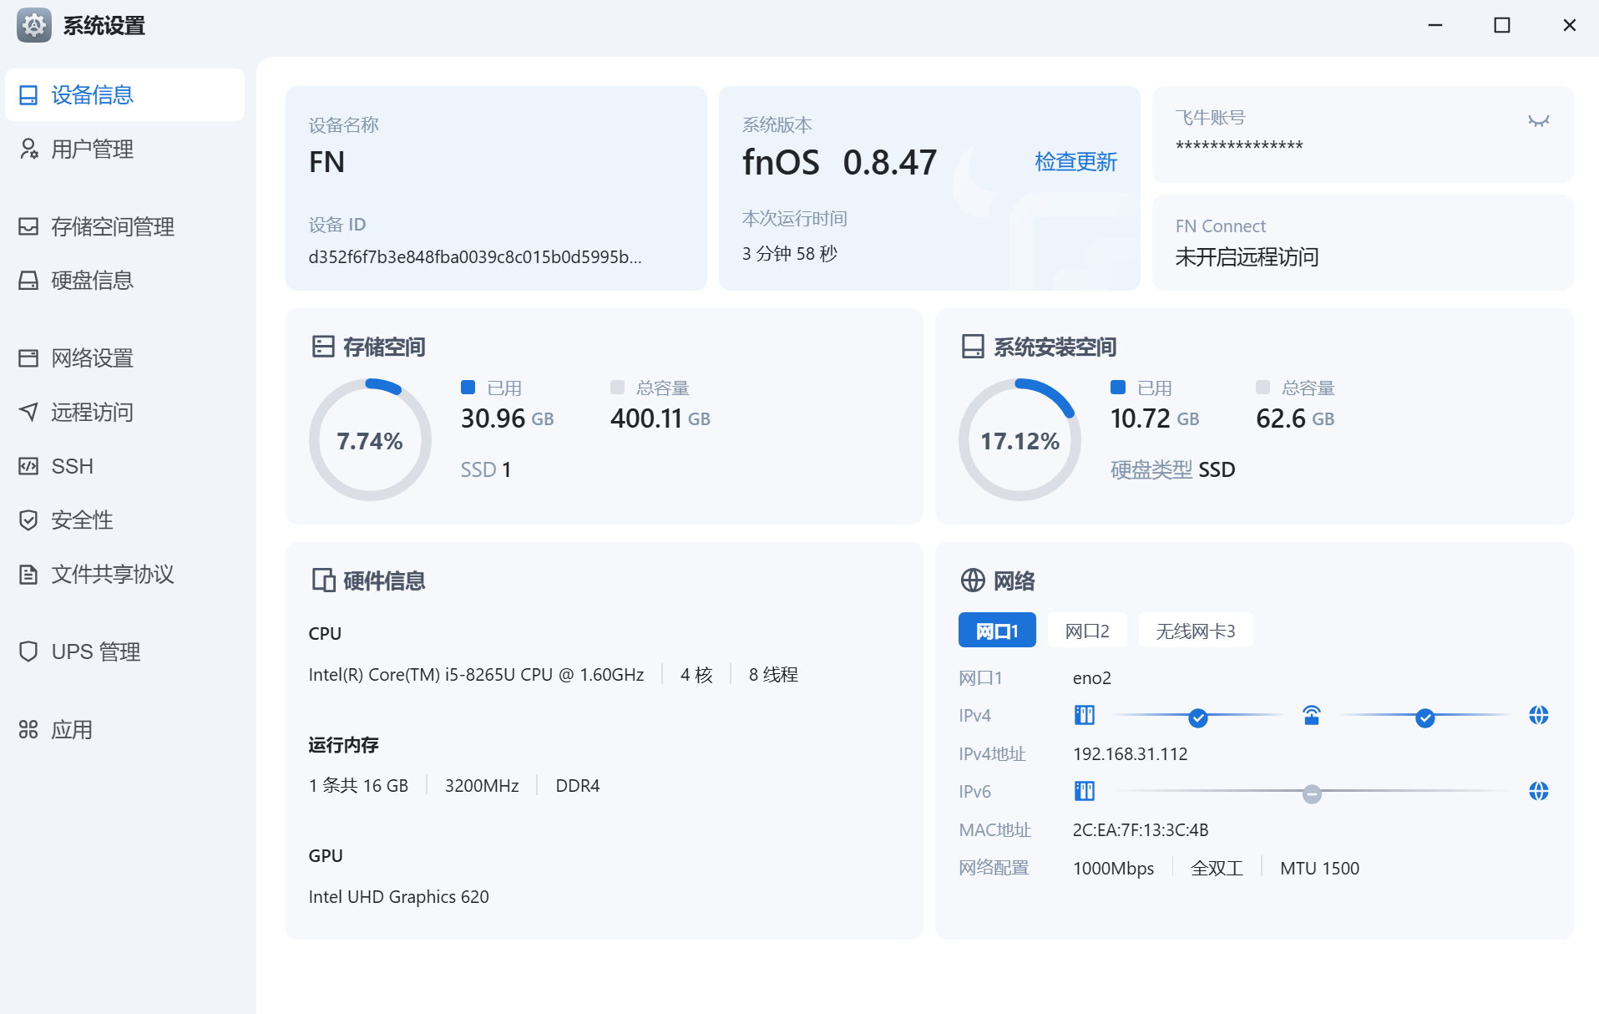
Task: Open 用户管理 in the sidebar
Action: [124, 150]
